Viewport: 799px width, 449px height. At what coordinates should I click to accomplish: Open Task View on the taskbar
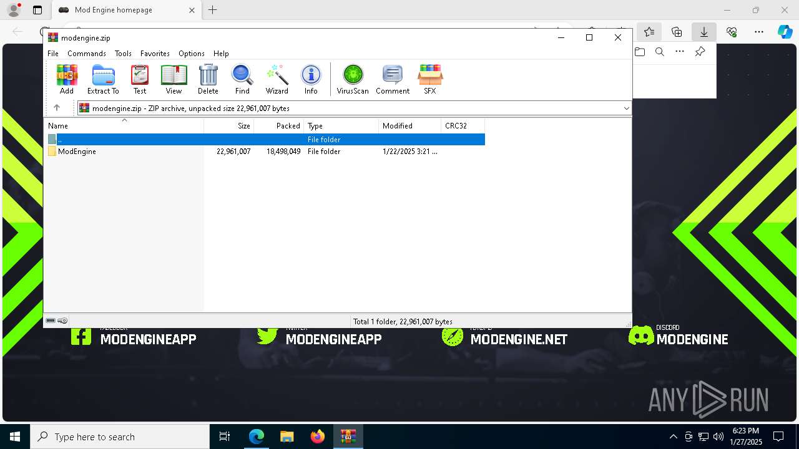tap(225, 437)
